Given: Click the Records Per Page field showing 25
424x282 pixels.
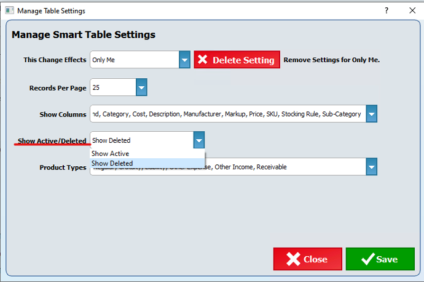Looking at the screenshot, I should pyautogui.click(x=112, y=87).
